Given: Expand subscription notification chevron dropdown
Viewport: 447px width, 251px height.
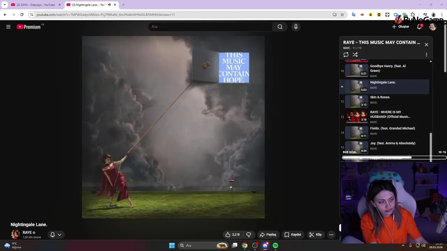Looking at the screenshot, I should (60, 235).
